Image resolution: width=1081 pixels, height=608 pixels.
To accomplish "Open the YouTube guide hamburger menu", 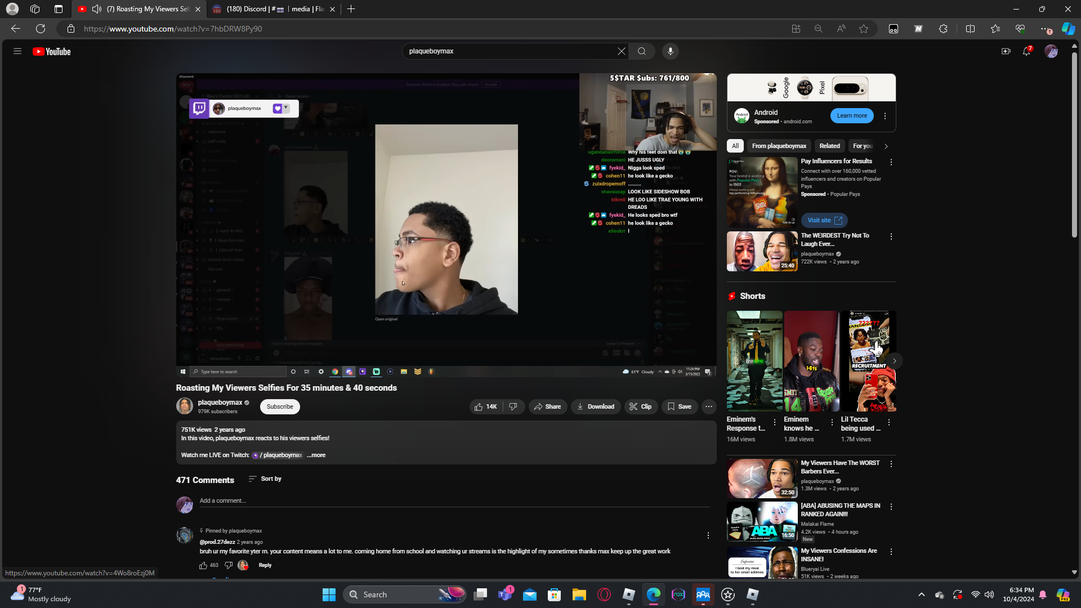I will pyautogui.click(x=17, y=51).
